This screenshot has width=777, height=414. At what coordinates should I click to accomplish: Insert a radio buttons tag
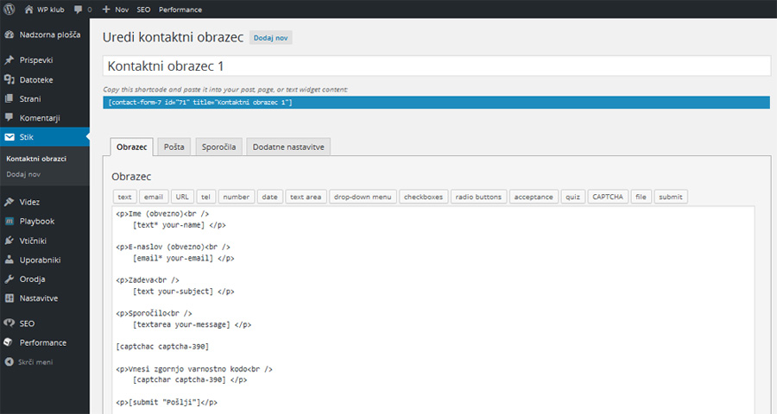(477, 197)
